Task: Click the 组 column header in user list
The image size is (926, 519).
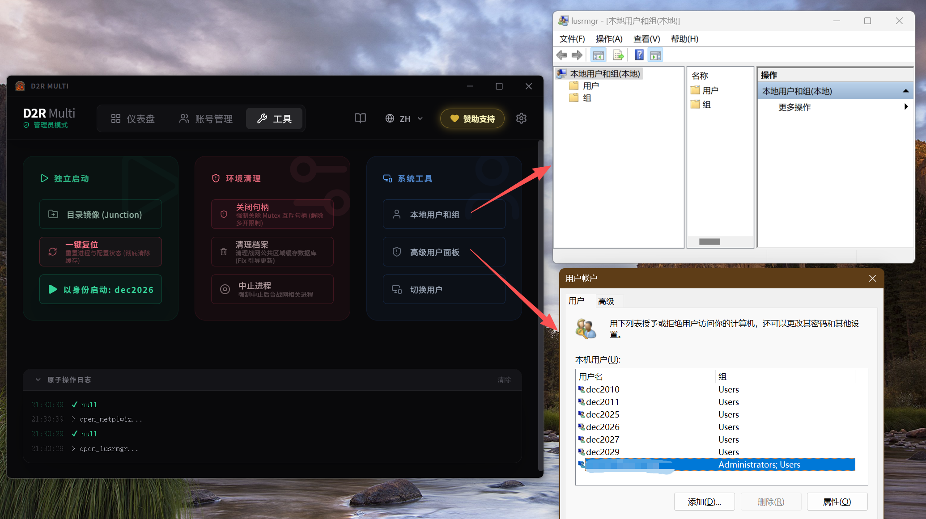Action: click(785, 376)
